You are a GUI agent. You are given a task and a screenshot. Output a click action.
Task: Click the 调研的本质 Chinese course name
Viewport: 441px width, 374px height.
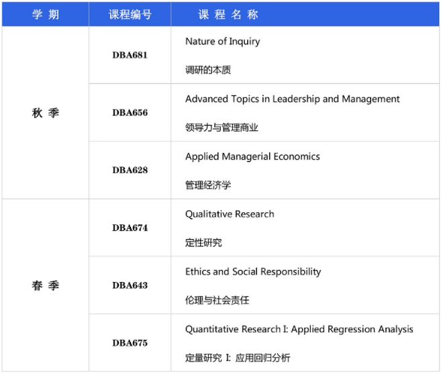click(x=208, y=70)
